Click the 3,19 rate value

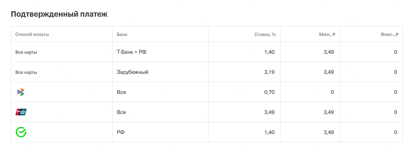(269, 72)
